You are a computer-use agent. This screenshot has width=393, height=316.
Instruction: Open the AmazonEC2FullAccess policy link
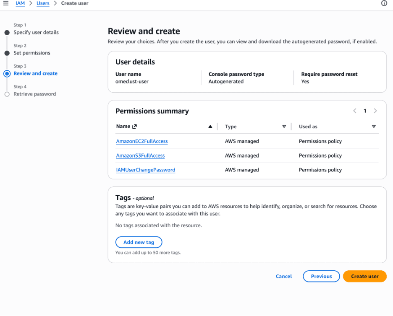142,142
